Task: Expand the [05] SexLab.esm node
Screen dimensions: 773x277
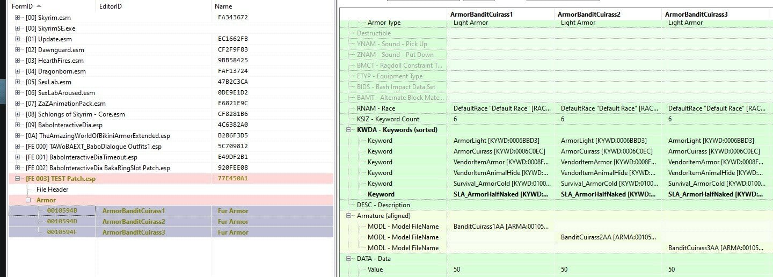Action: [18, 82]
